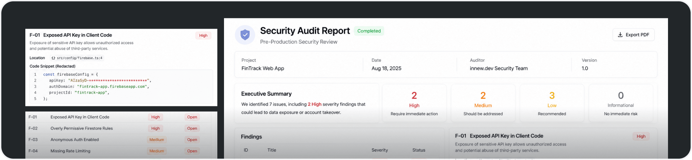Image resolution: width=692 pixels, height=160 pixels.
Task: Click the innew.dev Security Team auditor value
Action: pyautogui.click(x=499, y=68)
